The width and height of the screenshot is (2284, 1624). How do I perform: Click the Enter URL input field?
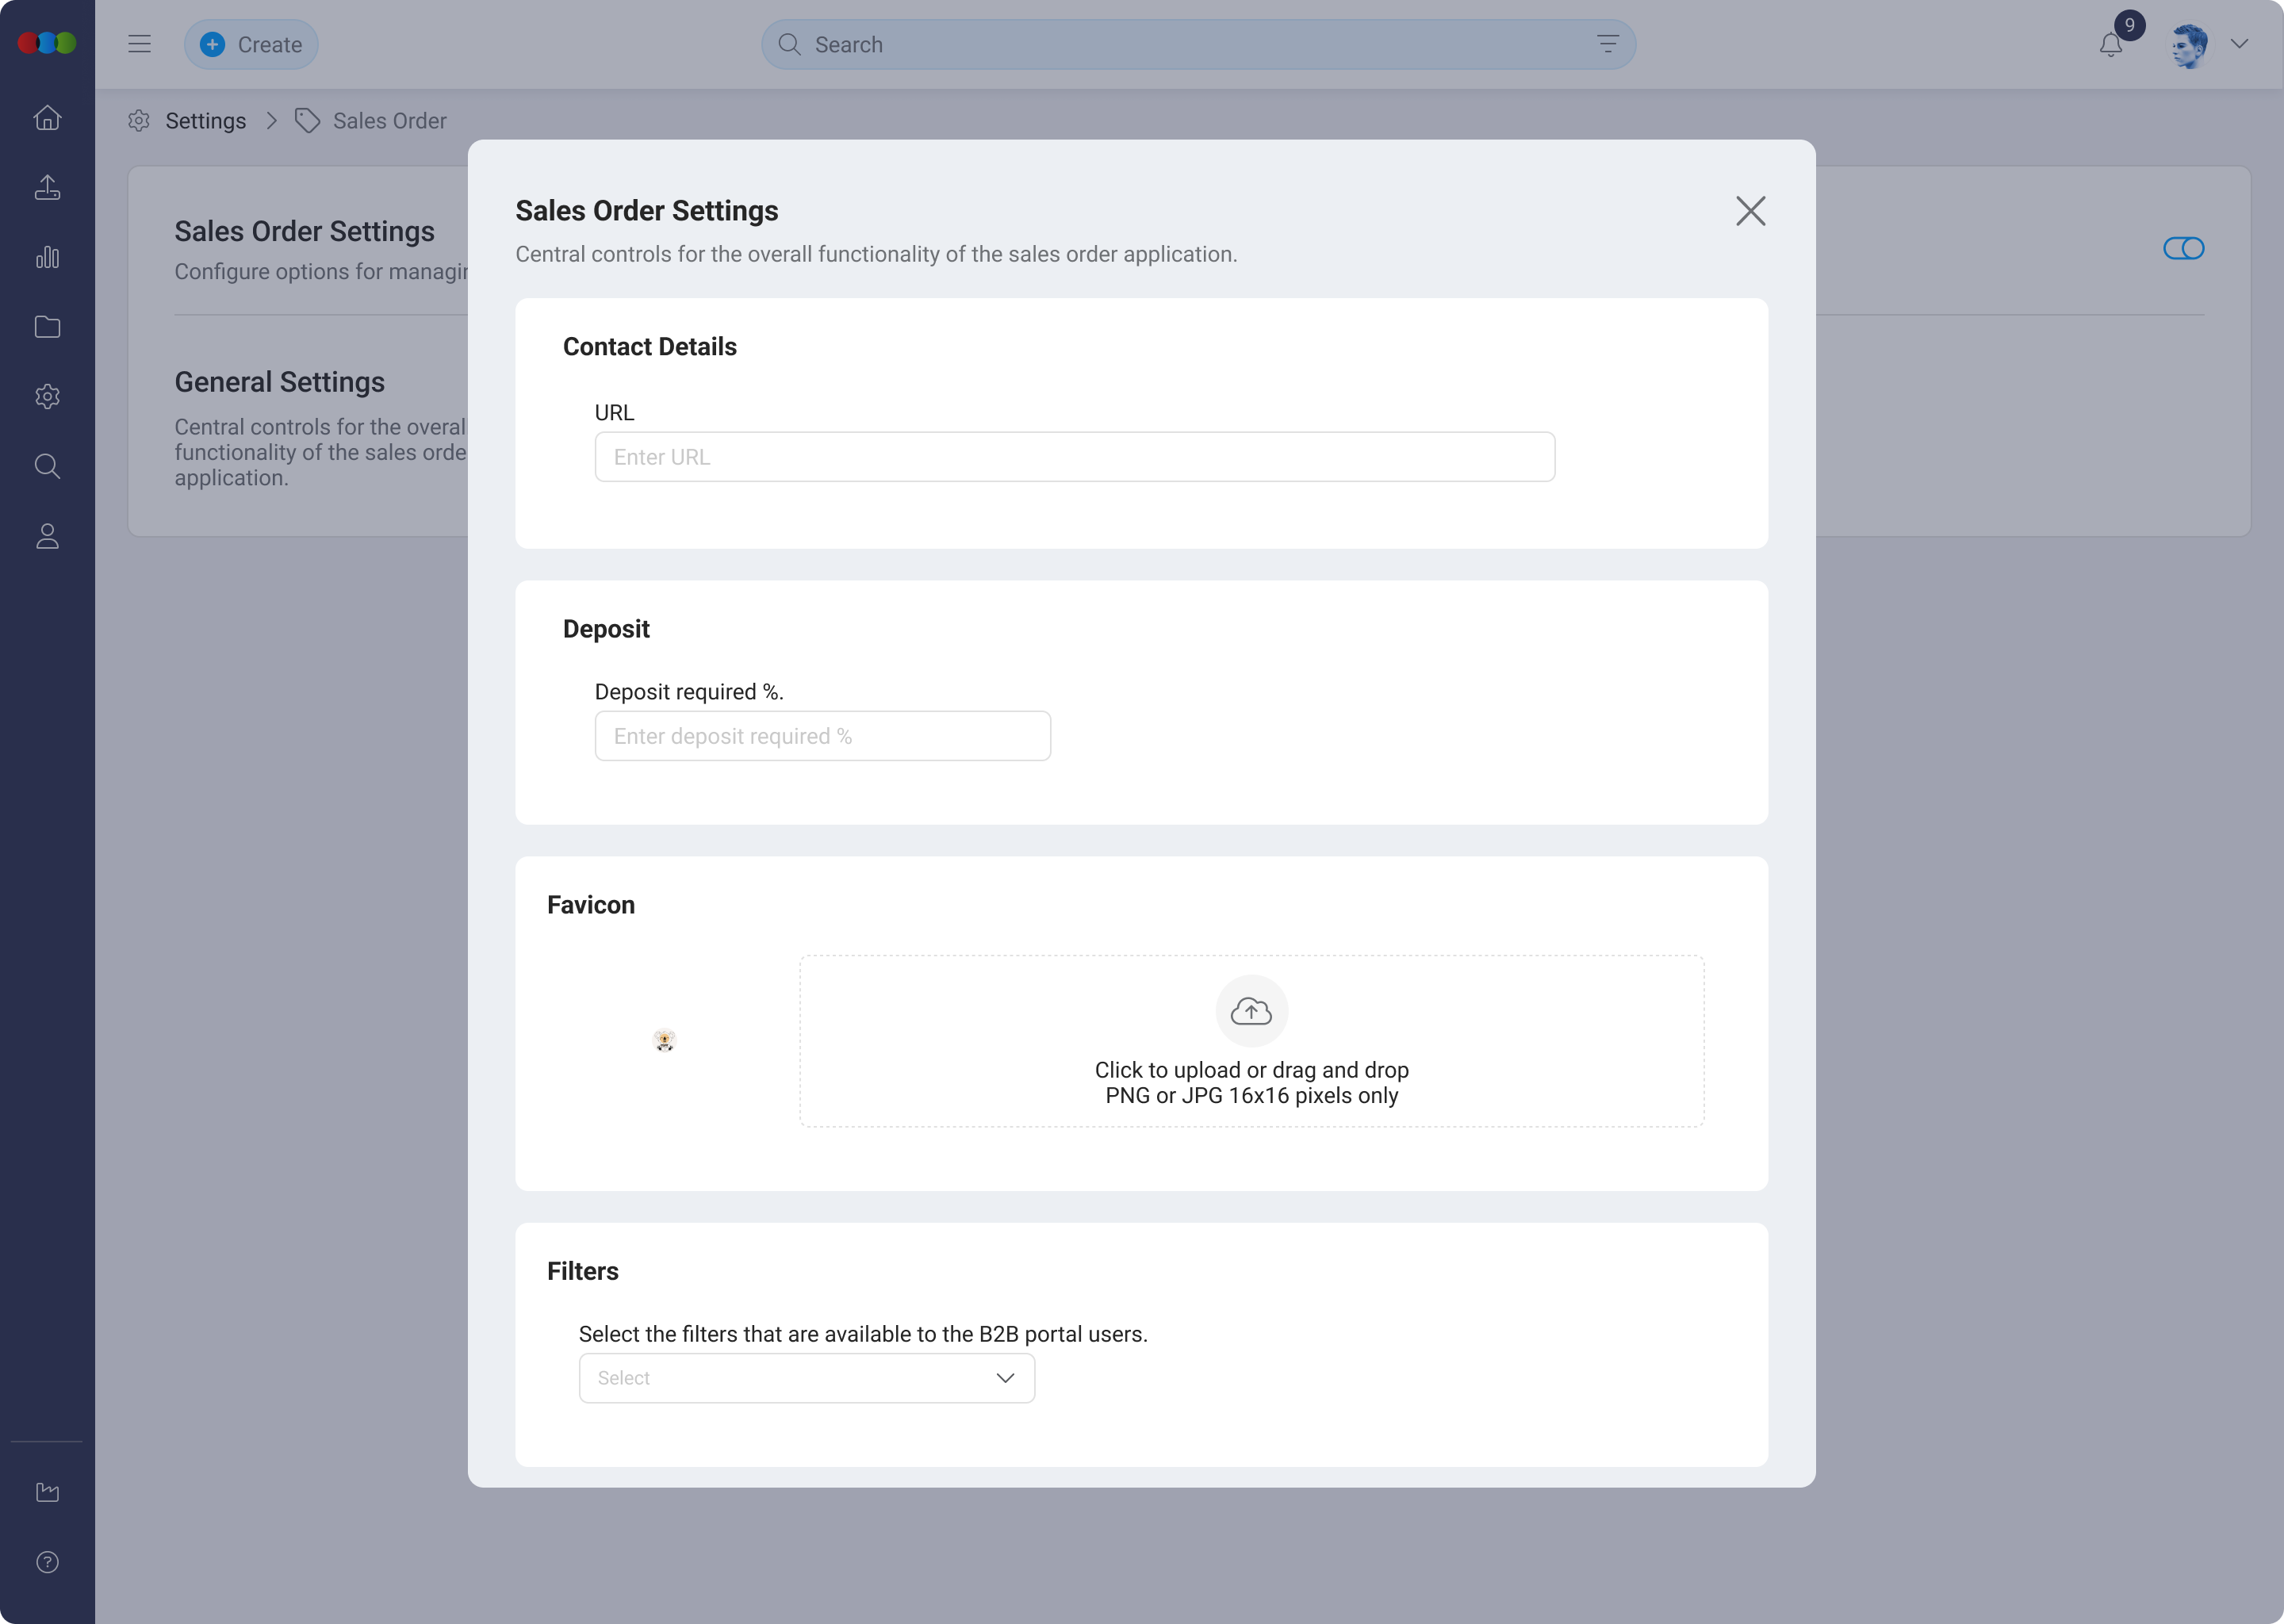point(1074,456)
